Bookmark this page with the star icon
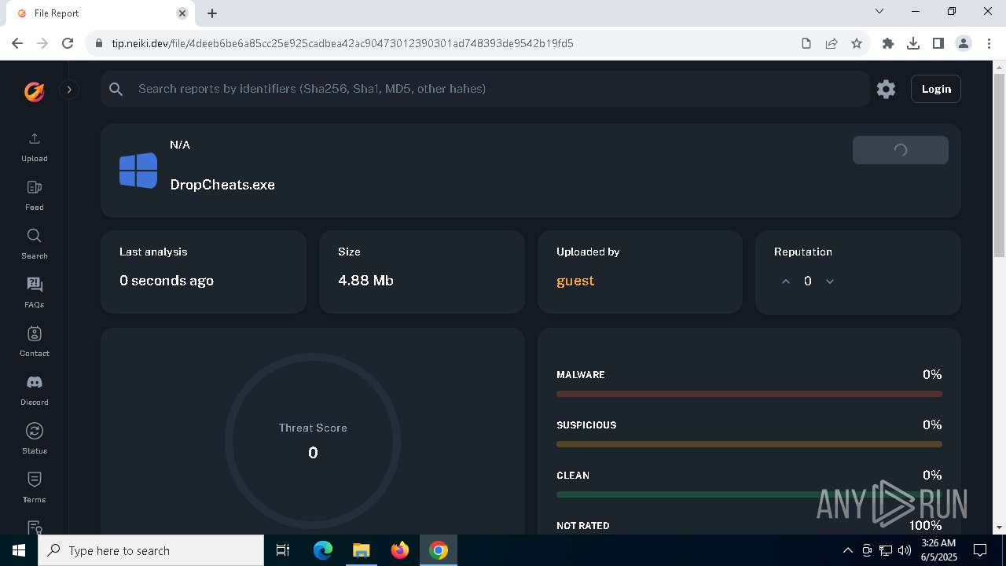Screen dimensions: 1006x566 [x=857, y=43]
